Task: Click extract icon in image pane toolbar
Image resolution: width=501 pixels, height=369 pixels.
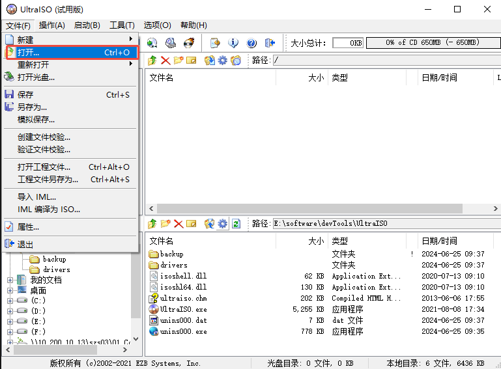Action: 210,61
